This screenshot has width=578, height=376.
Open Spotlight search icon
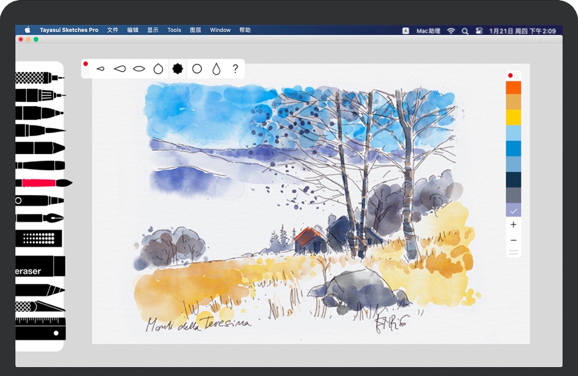[x=465, y=31]
